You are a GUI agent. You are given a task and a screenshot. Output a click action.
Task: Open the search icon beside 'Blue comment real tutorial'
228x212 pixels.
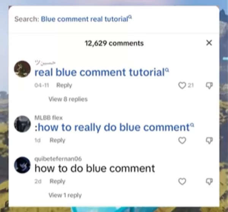pos(130,17)
